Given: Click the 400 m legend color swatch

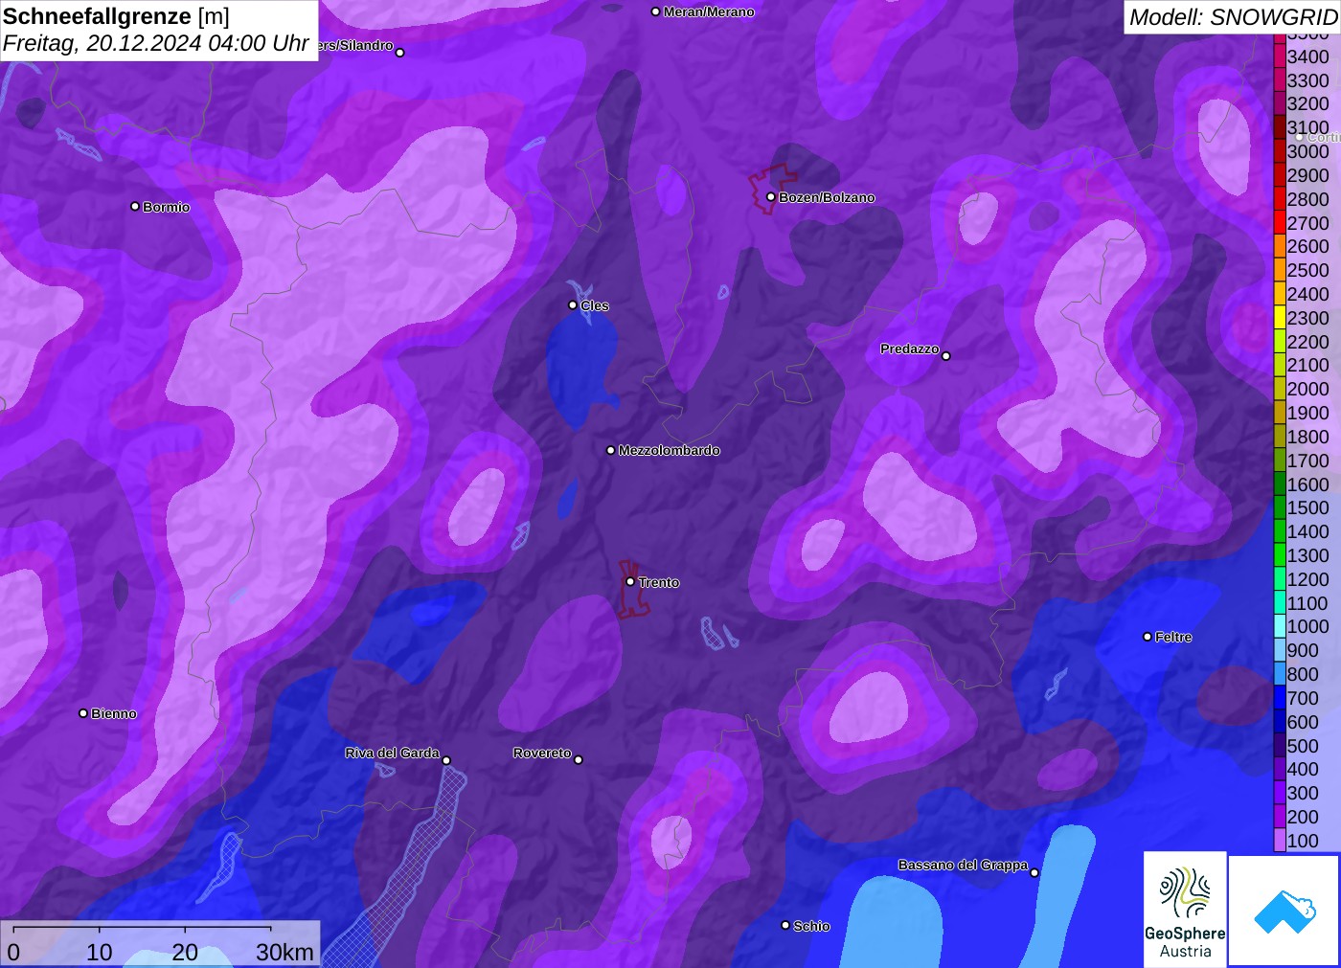Looking at the screenshot, I should (1280, 769).
